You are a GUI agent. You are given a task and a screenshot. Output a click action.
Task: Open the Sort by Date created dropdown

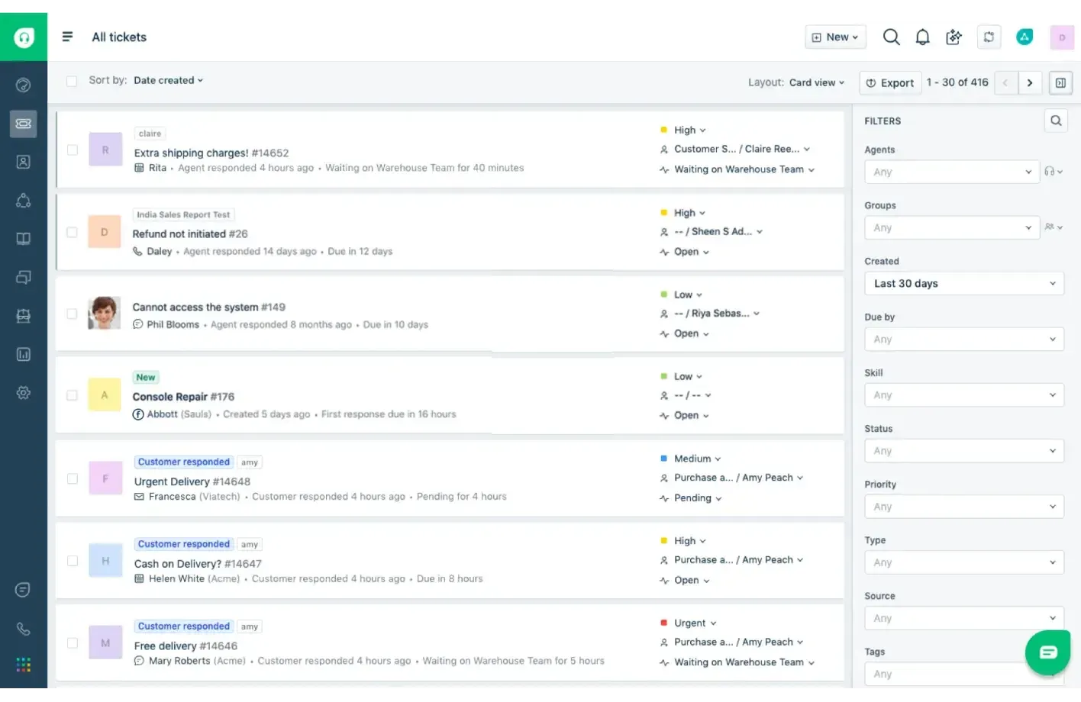click(167, 80)
